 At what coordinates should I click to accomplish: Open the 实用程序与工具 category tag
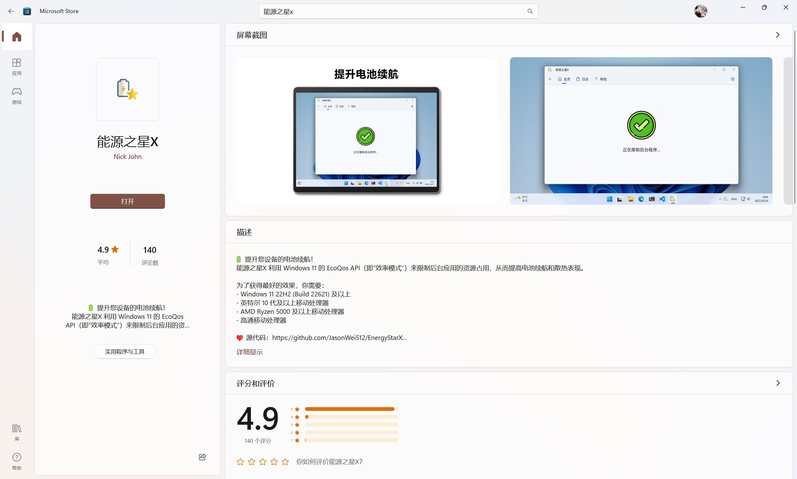pos(125,351)
